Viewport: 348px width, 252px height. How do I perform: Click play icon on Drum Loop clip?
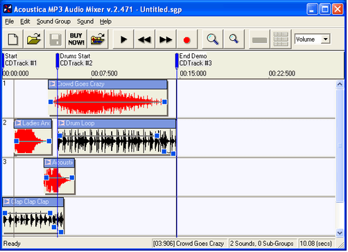coord(62,123)
